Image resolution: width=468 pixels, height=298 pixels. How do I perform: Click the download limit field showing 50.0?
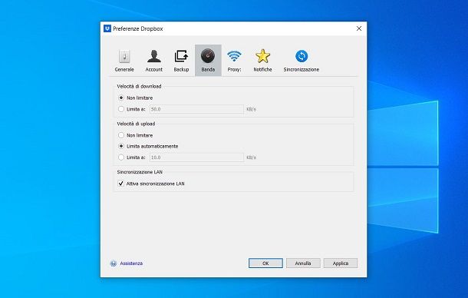click(x=196, y=109)
